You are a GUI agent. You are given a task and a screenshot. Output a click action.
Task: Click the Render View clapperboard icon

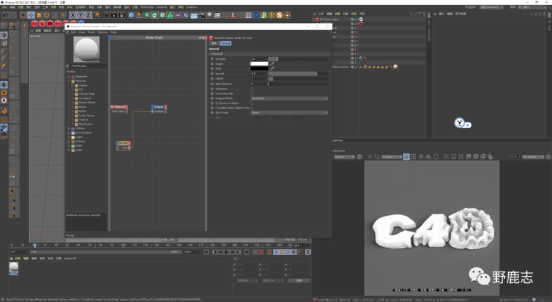[105, 15]
